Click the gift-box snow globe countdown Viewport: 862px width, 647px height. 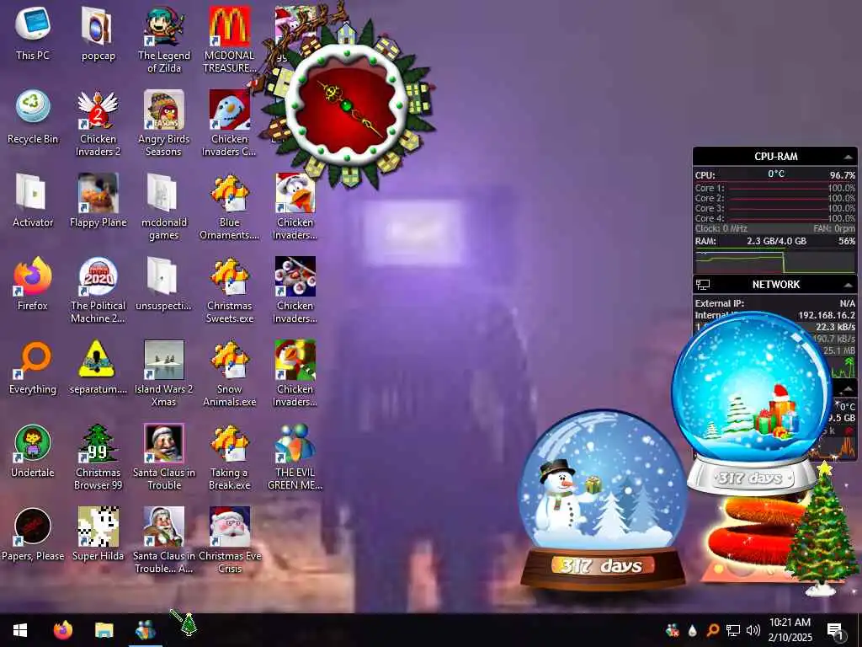pos(751,403)
